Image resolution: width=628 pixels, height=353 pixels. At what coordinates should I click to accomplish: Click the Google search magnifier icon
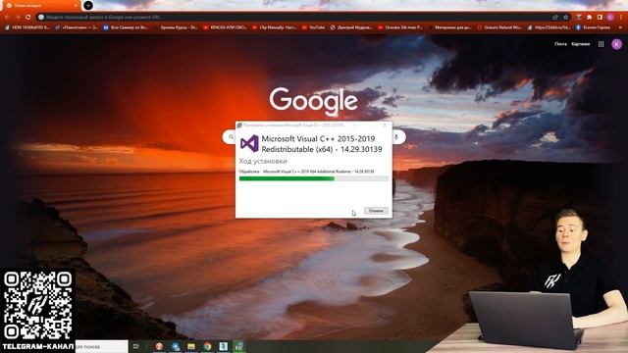tap(232, 137)
